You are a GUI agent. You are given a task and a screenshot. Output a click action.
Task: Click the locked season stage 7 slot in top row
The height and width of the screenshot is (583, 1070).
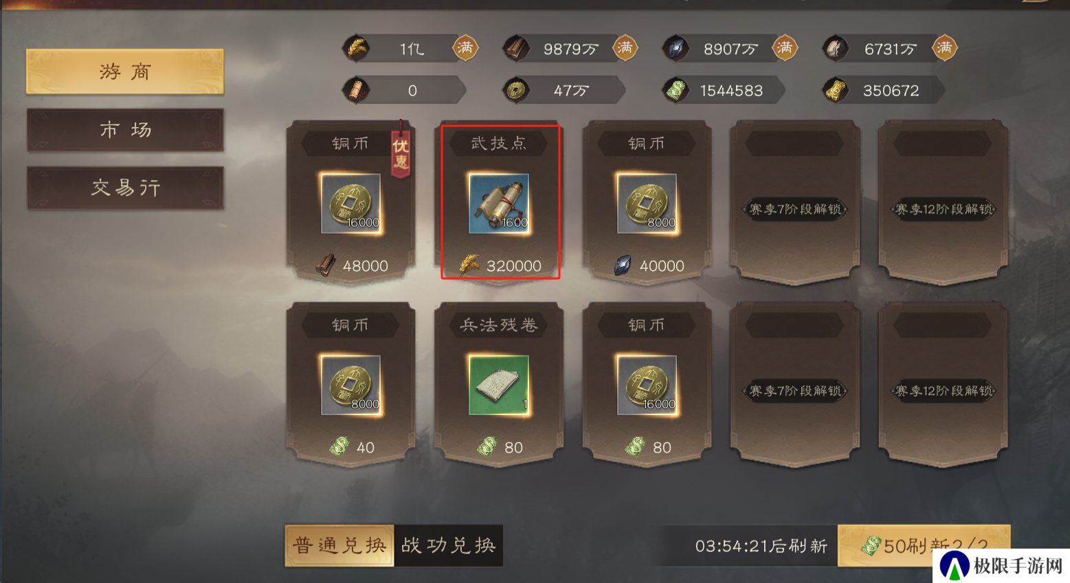click(x=795, y=202)
